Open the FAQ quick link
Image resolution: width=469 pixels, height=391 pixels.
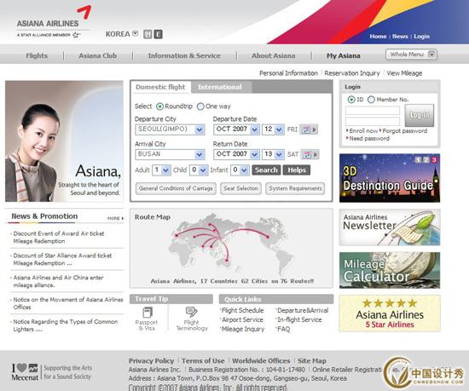tap(283, 329)
